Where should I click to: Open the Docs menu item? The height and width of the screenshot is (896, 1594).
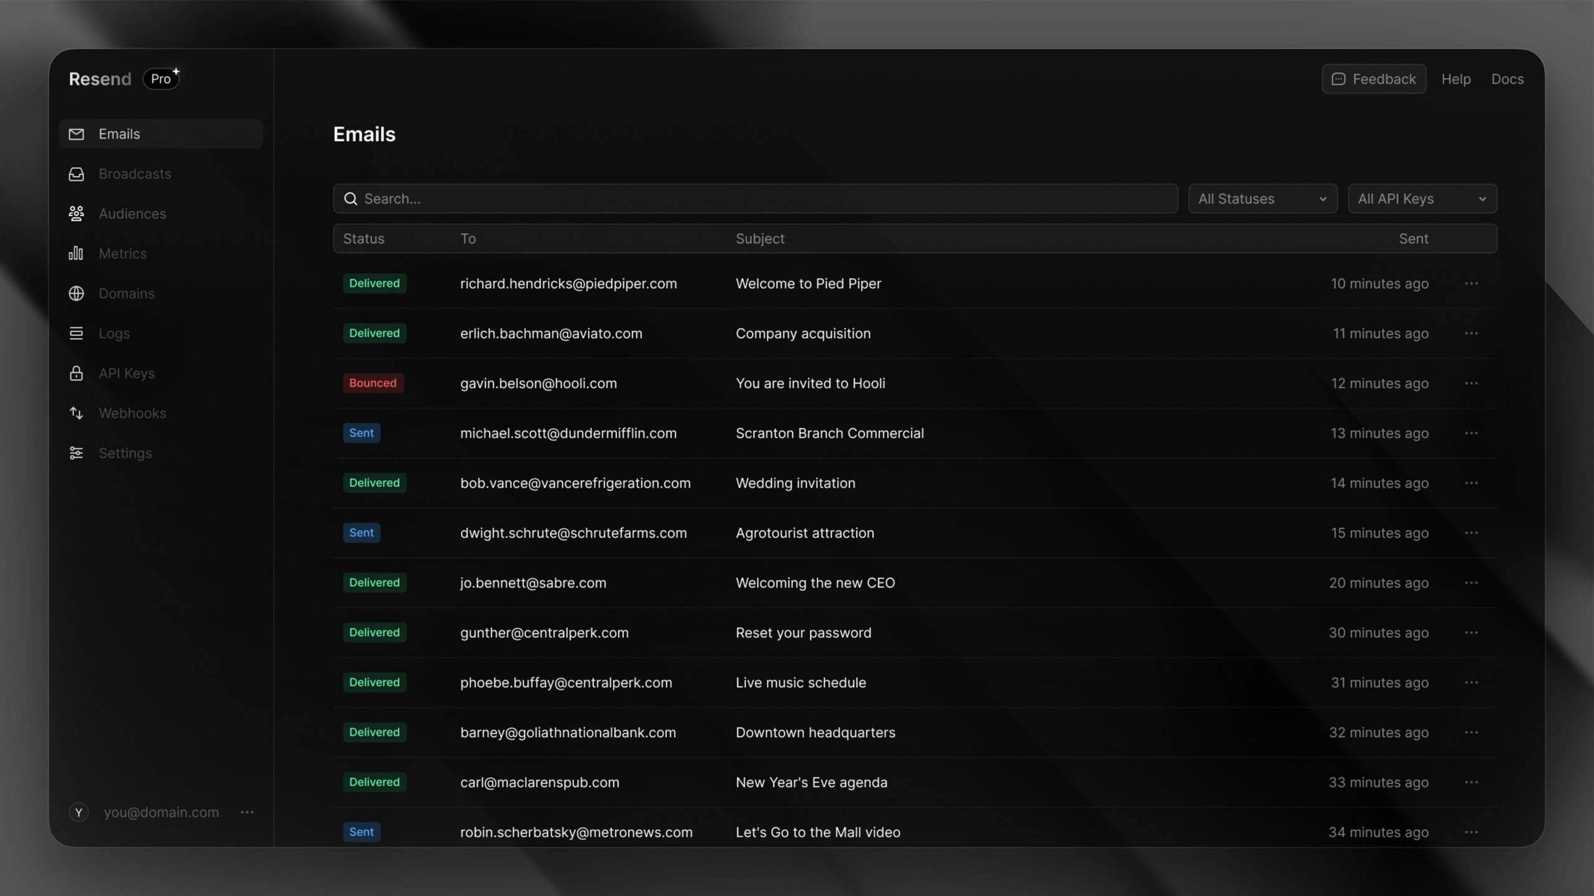[1507, 79]
